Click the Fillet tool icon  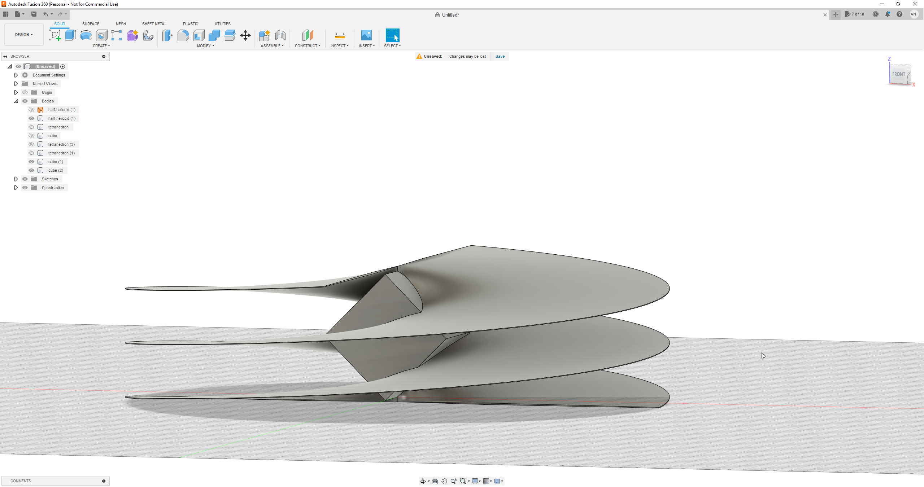point(183,35)
